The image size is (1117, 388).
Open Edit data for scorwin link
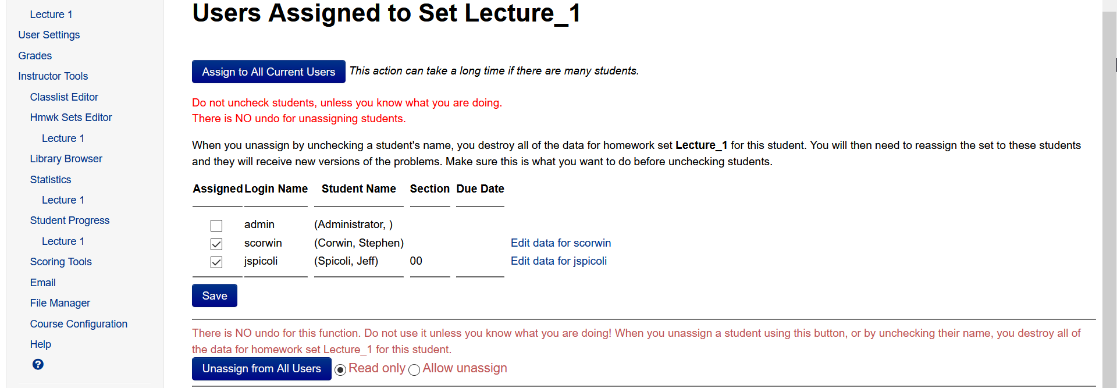561,243
